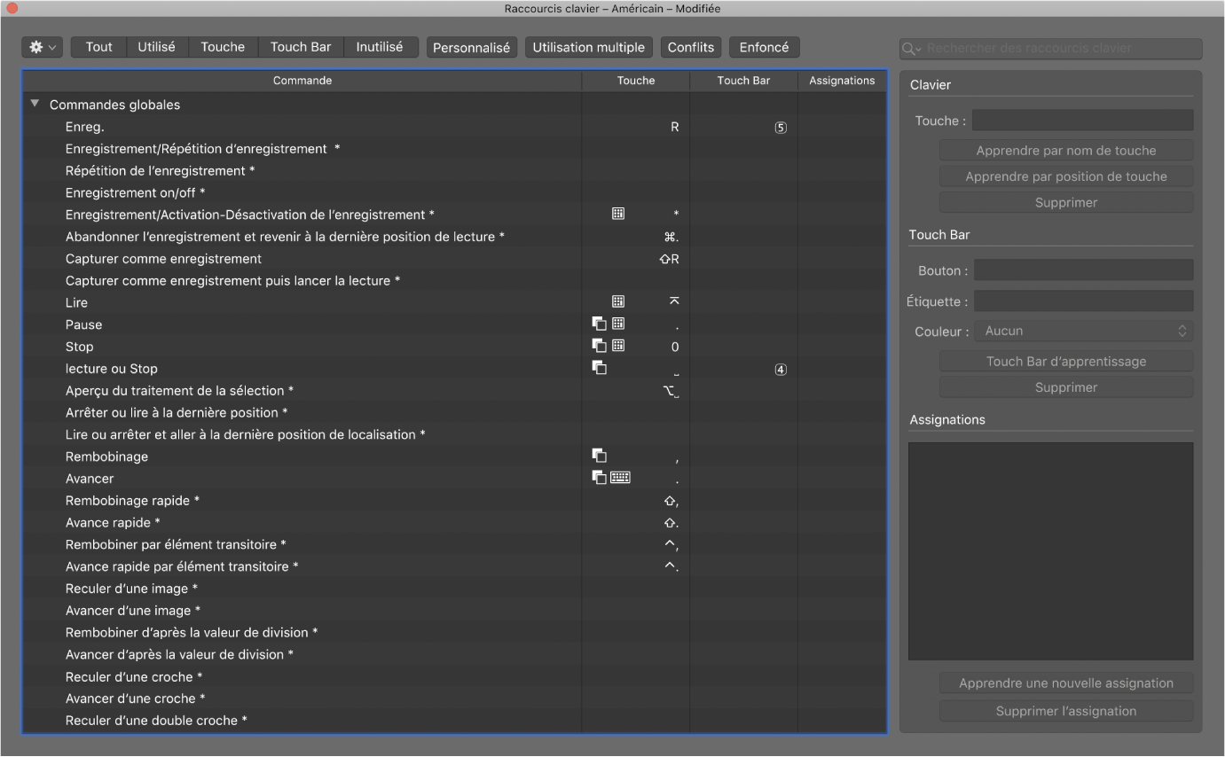Select the Utilisé filter
Image resolution: width=1225 pixels, height=757 pixels.
point(157,47)
